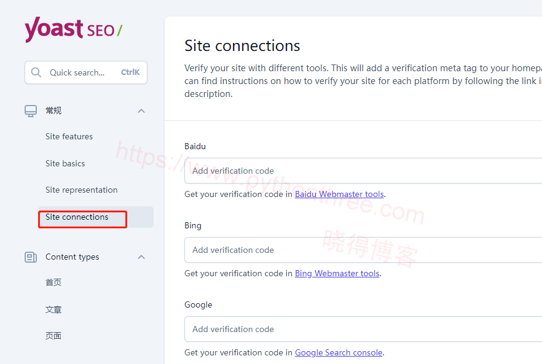The width and height of the screenshot is (542, 364).
Task: Focus the Bing verification code field
Action: click(x=363, y=250)
